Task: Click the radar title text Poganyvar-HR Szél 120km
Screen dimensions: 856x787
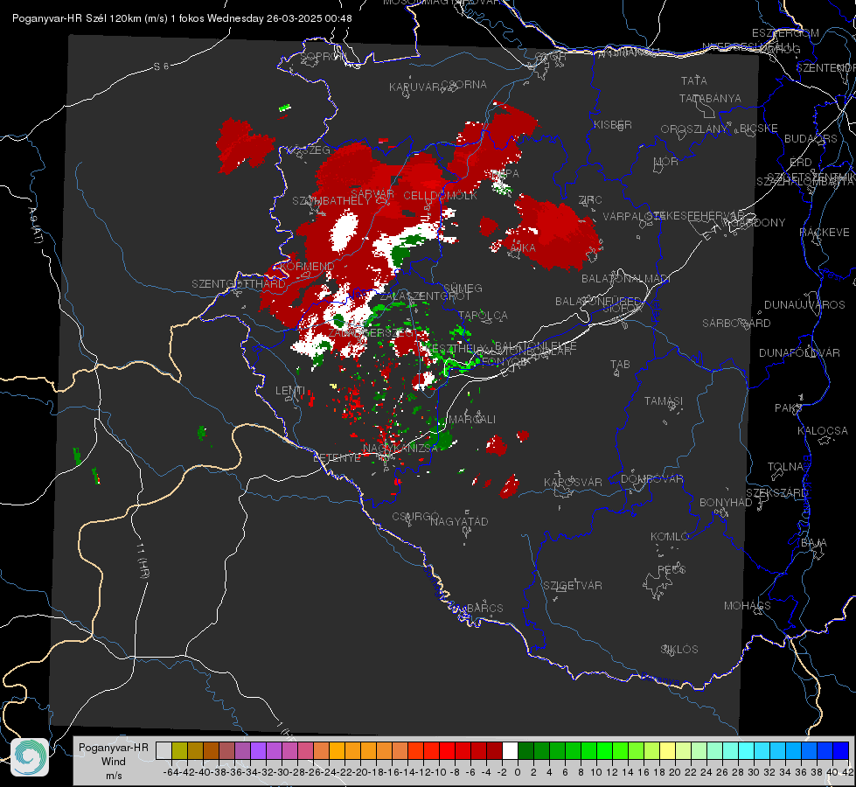Action: tap(76, 18)
